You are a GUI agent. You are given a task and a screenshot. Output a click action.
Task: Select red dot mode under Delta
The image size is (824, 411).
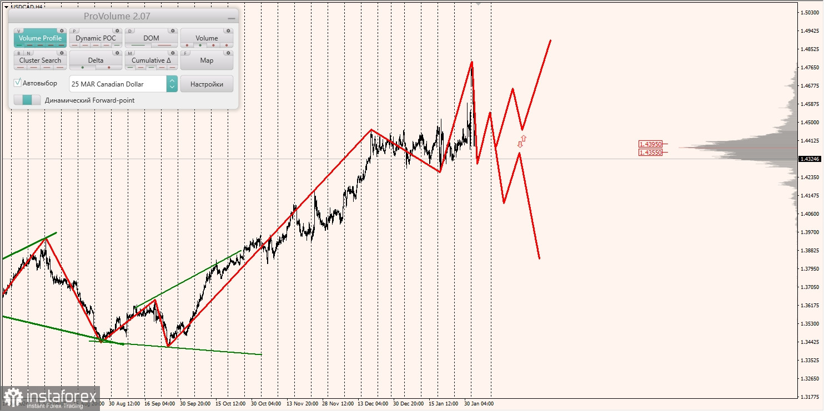pos(109,68)
